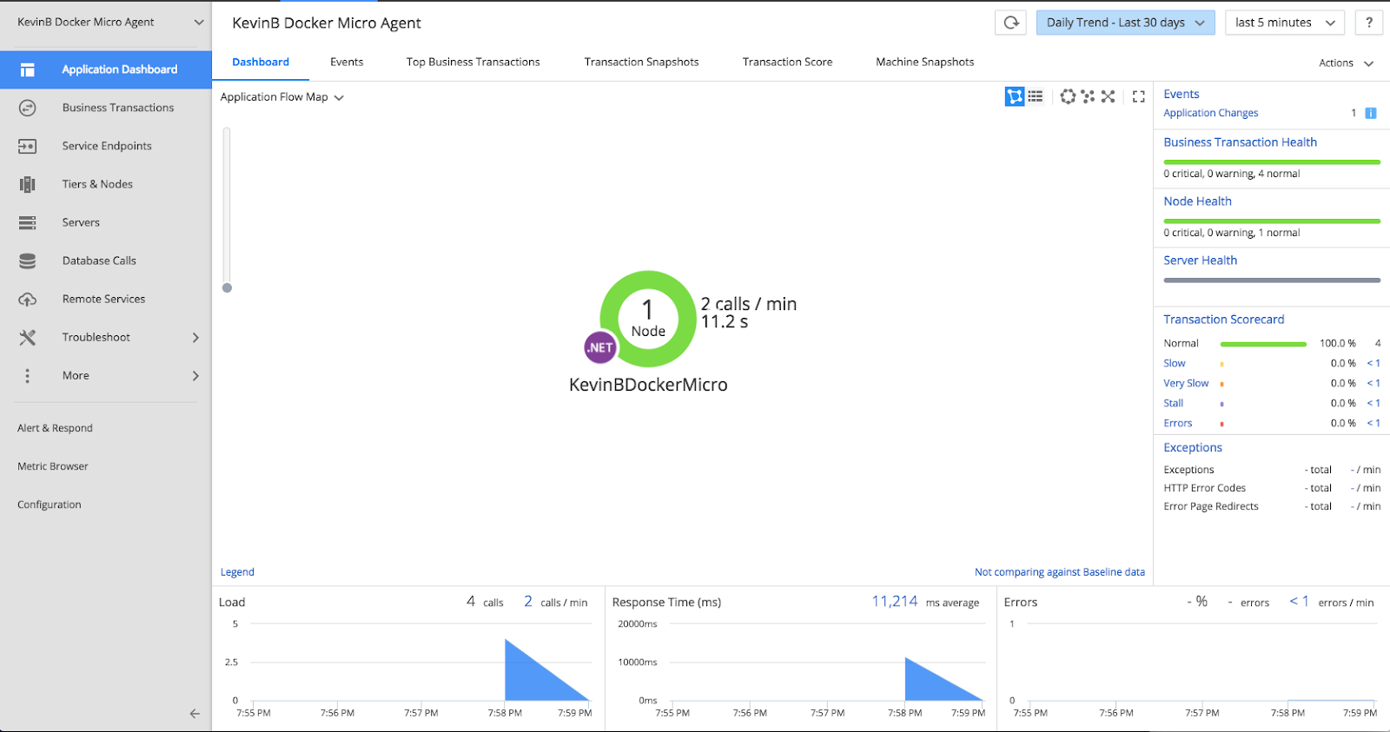The image size is (1390, 732).
Task: Click the Server Health gray bar
Action: (1272, 280)
